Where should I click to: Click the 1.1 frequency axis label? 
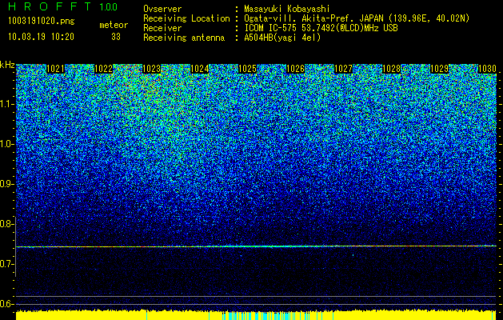[x=5, y=105]
